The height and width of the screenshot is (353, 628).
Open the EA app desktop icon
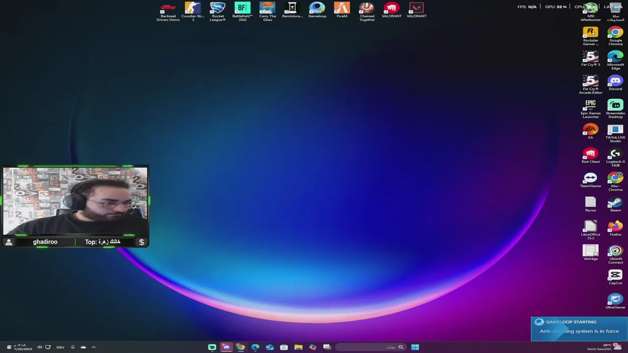(591, 131)
